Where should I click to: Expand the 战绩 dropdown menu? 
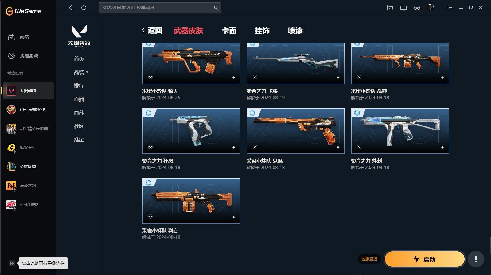coord(81,72)
